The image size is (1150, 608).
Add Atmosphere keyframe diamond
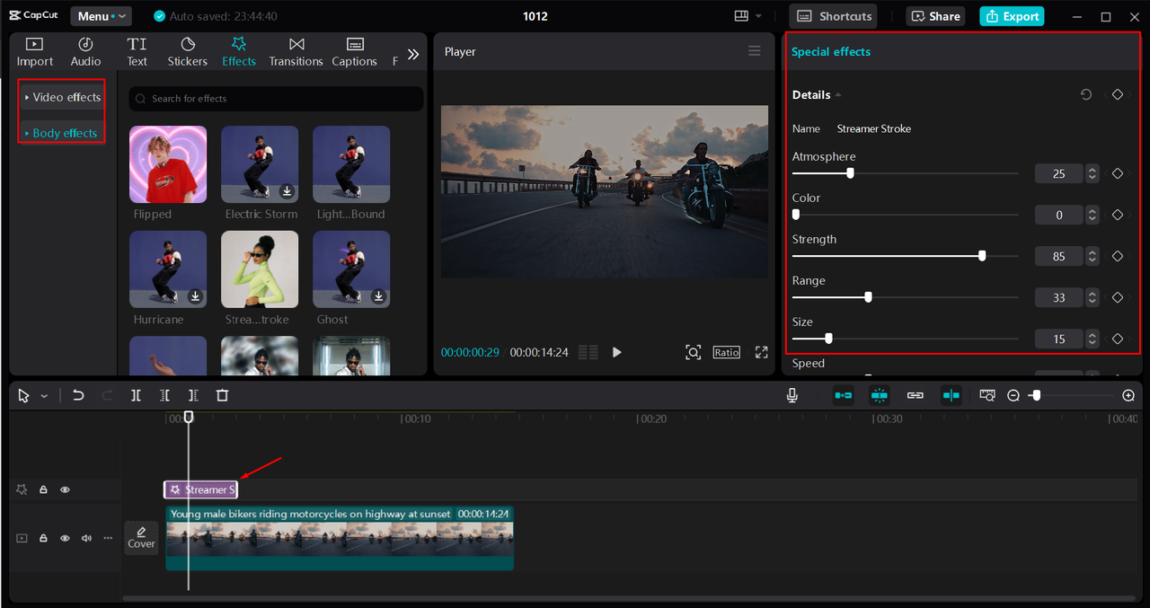pyautogui.click(x=1118, y=173)
